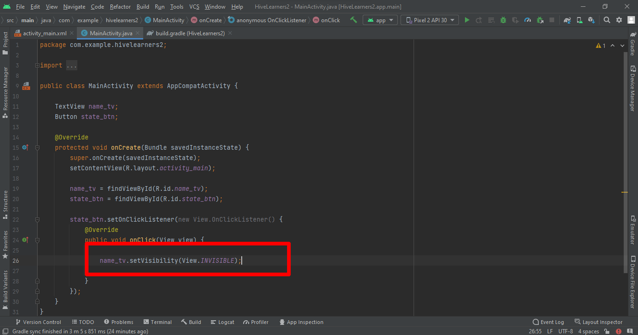Open the VCS menu
The image size is (638, 335).
coord(194,6)
